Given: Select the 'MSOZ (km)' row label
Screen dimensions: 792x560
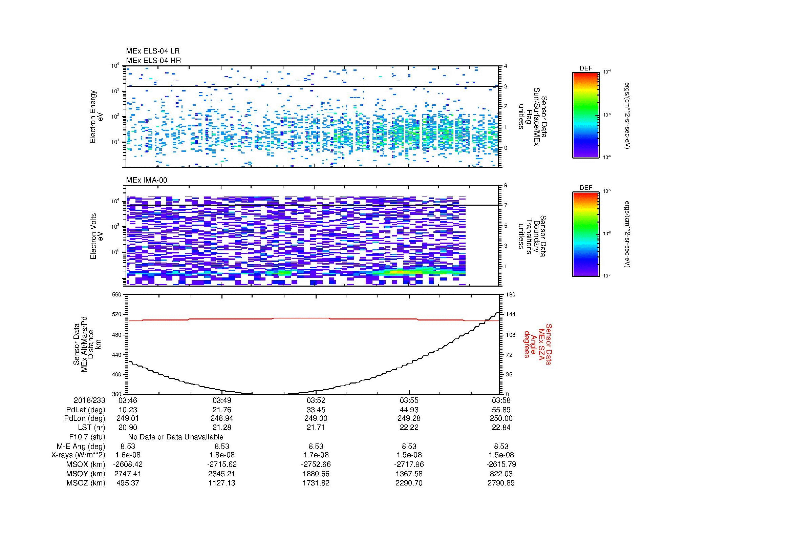Looking at the screenshot, I should (x=86, y=483).
